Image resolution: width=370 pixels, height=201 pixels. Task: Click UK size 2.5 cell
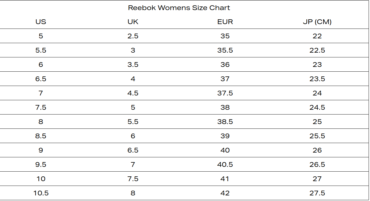click(x=133, y=36)
